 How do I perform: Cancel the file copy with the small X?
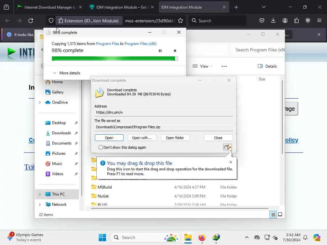pyautogui.click(x=175, y=51)
